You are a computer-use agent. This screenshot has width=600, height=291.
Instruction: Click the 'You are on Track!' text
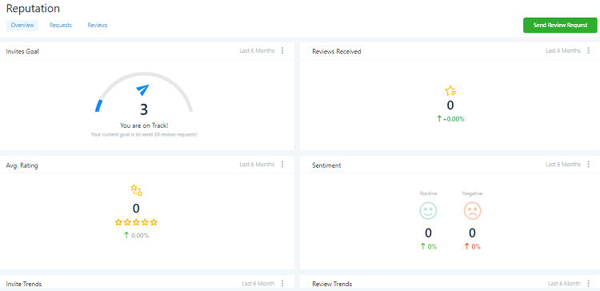[x=144, y=126]
